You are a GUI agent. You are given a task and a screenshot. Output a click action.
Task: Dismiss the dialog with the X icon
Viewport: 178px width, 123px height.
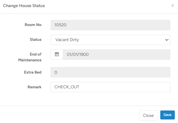pos(173,5)
